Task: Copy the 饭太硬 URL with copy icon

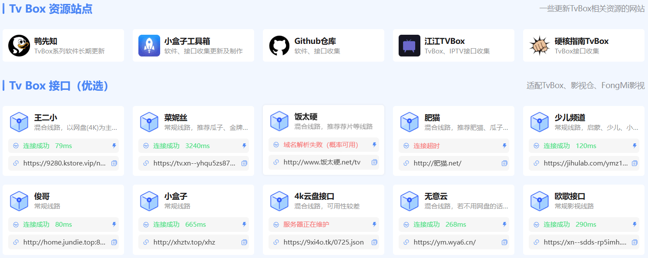Action: (374, 162)
